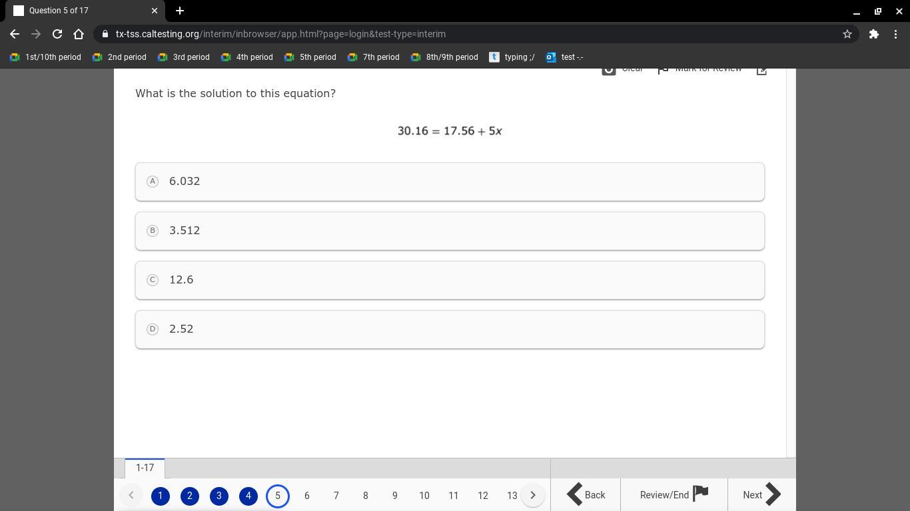910x511 pixels.
Task: Open the Chrome three-dot menu
Action: coord(895,34)
